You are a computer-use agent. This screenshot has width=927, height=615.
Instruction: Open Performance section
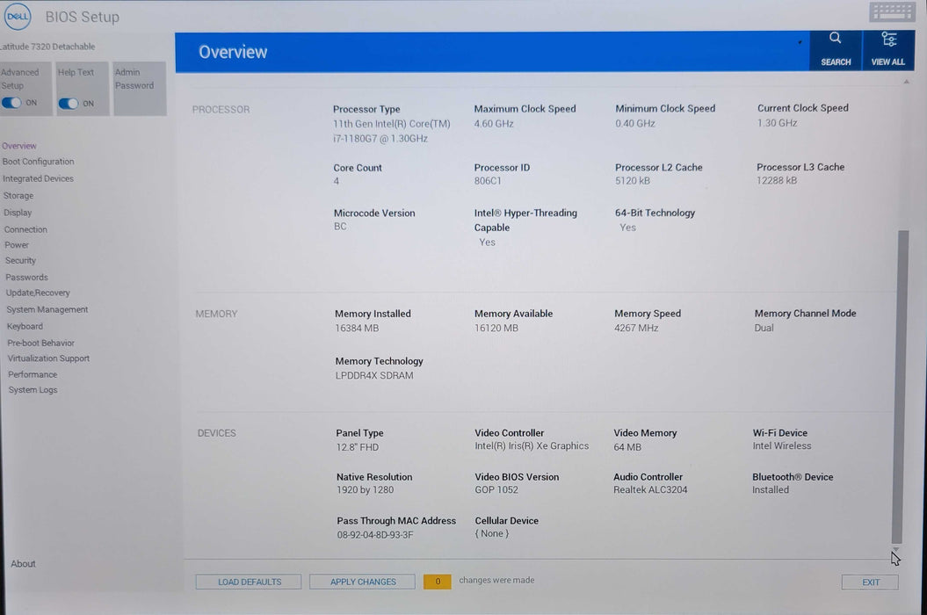[x=33, y=374]
